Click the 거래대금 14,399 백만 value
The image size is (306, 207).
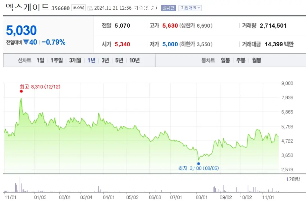[279, 44]
